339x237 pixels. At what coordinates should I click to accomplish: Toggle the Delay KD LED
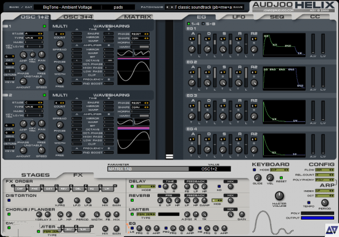219,186
